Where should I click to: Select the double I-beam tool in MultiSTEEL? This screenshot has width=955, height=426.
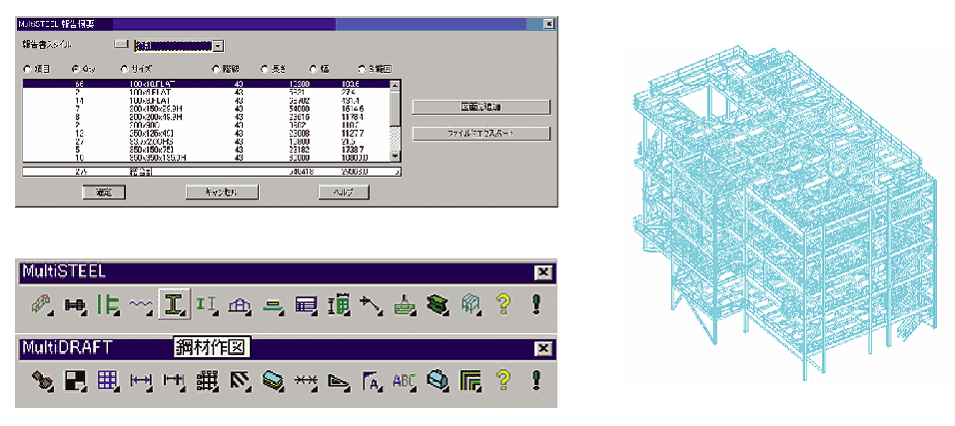207,303
